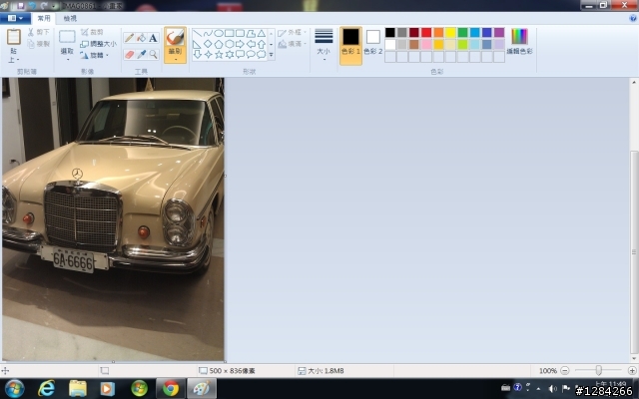Screen dimensions: 639x399
Task: Click the Resize image command
Action: point(98,44)
